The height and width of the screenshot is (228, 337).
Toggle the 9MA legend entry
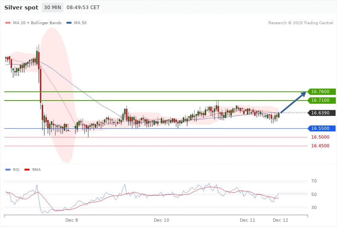[36, 170]
